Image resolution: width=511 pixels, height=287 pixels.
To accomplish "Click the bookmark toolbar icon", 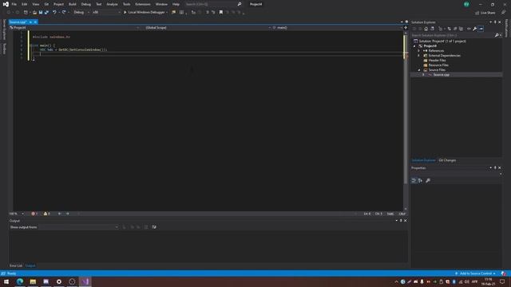I will click(x=221, y=13).
